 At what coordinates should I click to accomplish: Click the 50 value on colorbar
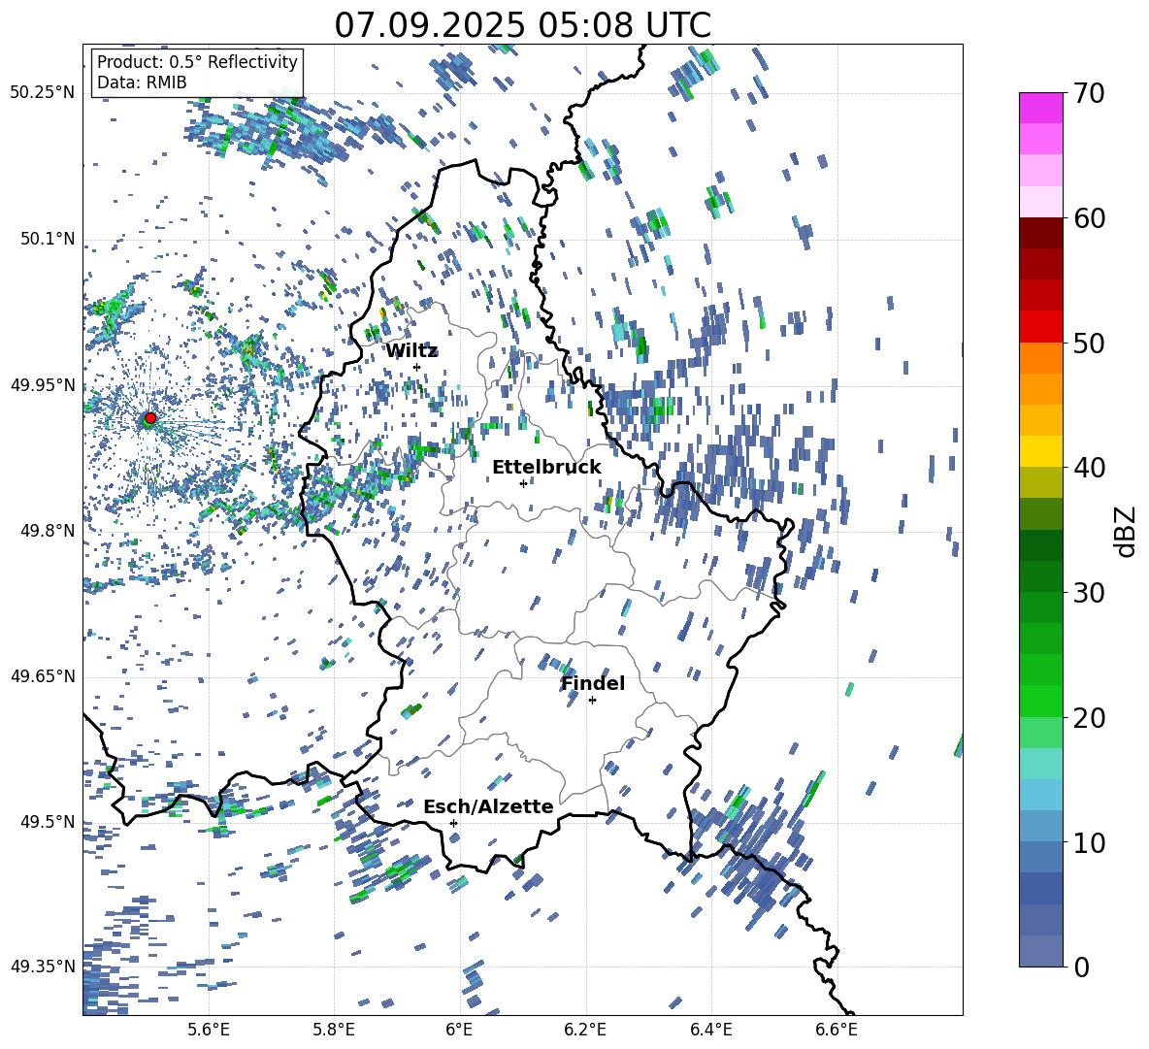tap(1088, 343)
